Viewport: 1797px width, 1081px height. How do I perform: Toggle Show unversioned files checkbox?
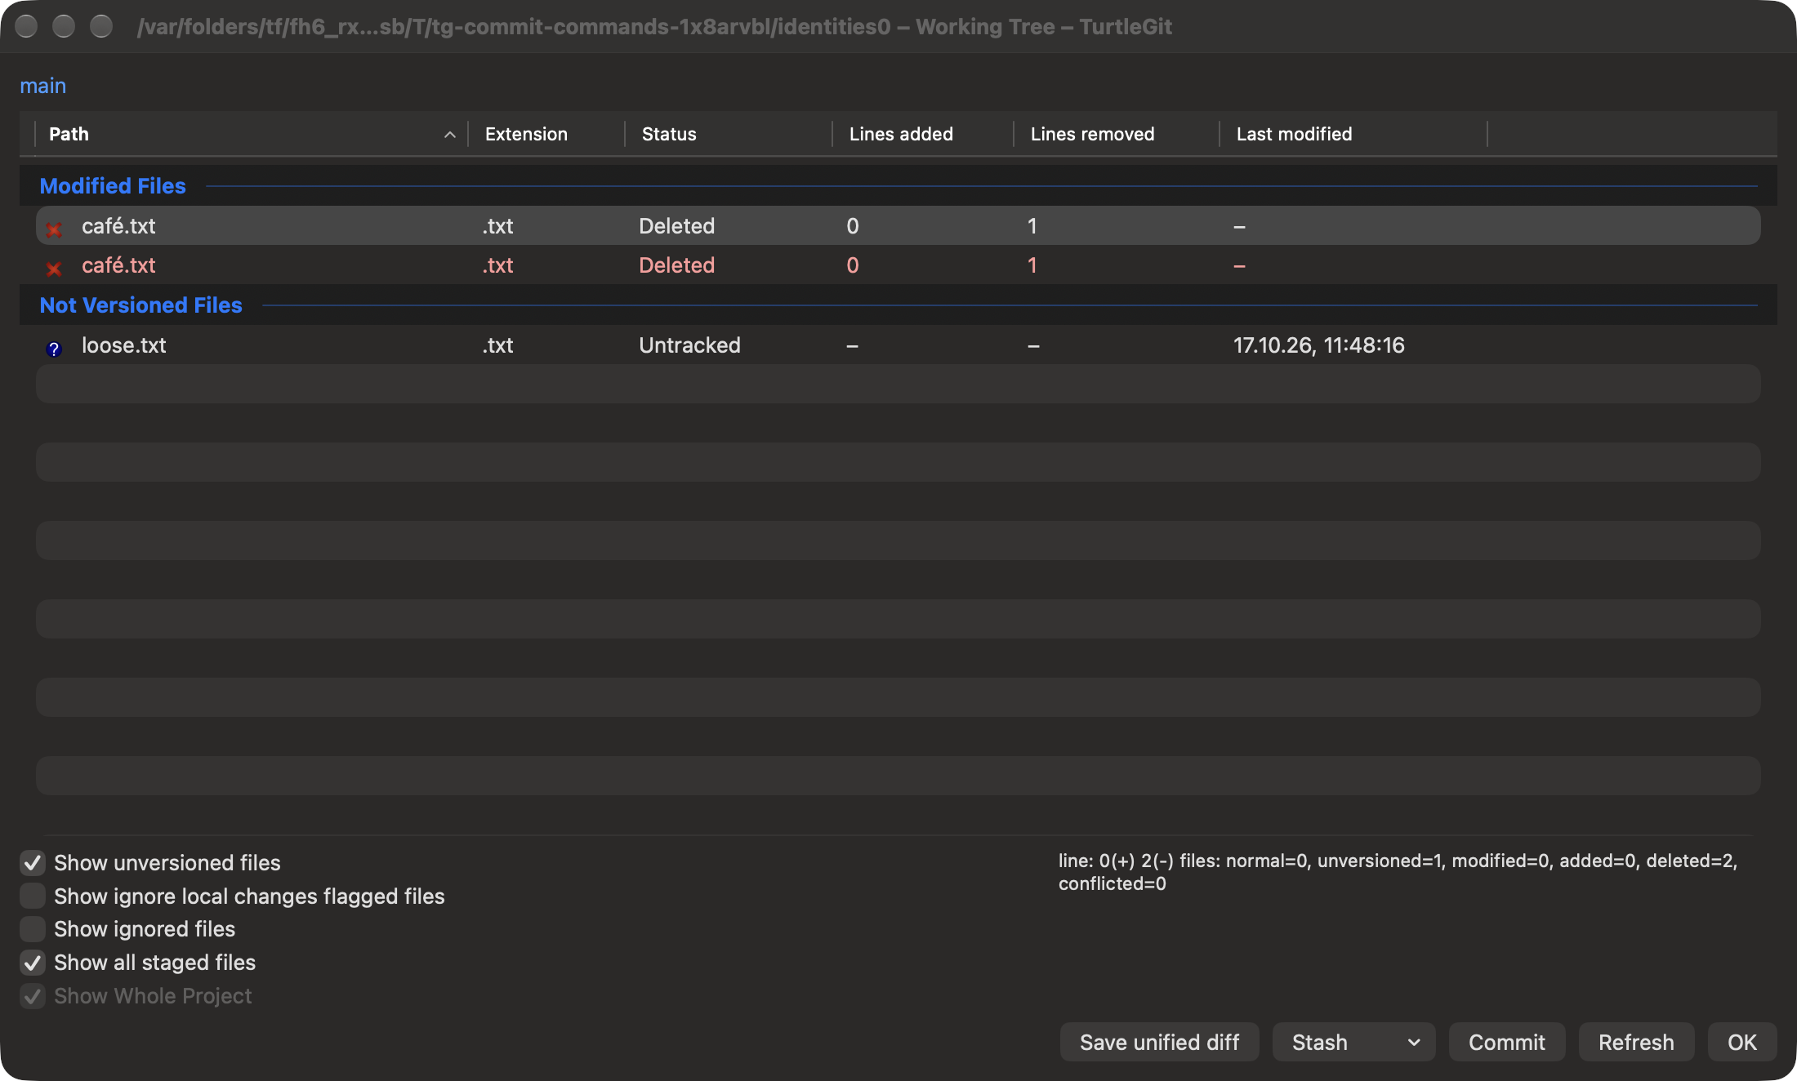(x=33, y=862)
